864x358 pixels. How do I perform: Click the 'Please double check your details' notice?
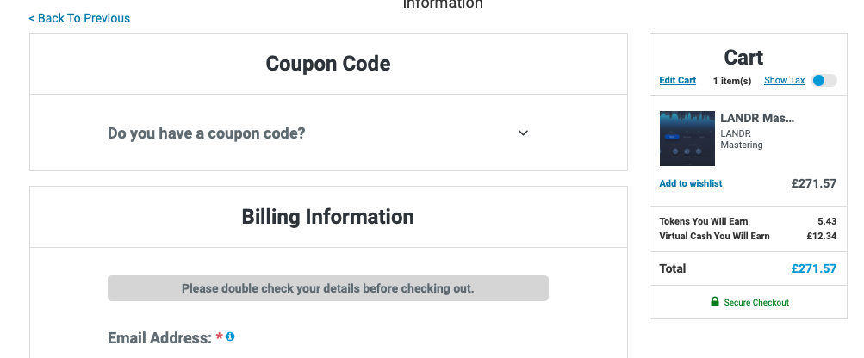point(328,288)
